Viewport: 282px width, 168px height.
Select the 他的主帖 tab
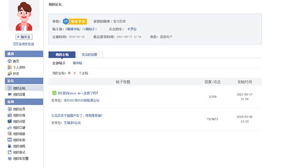[x=62, y=54]
